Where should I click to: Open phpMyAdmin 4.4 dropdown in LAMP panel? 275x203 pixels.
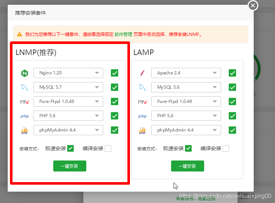pos(186,130)
